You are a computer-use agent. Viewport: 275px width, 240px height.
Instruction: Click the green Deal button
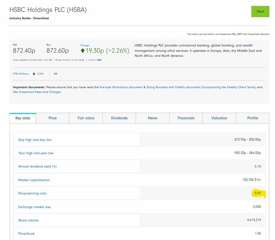click(x=260, y=11)
